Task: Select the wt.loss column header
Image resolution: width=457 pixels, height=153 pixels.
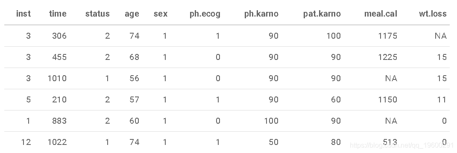Action: (x=433, y=14)
